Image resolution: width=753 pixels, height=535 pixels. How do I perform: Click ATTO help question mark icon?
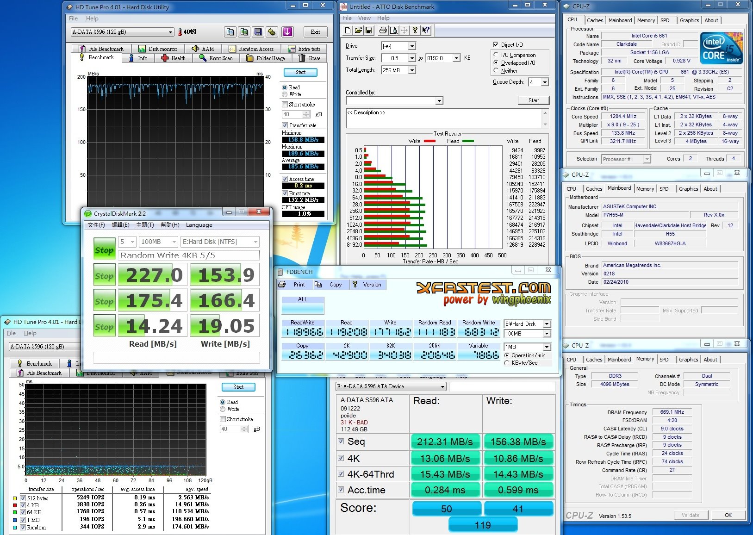(415, 31)
